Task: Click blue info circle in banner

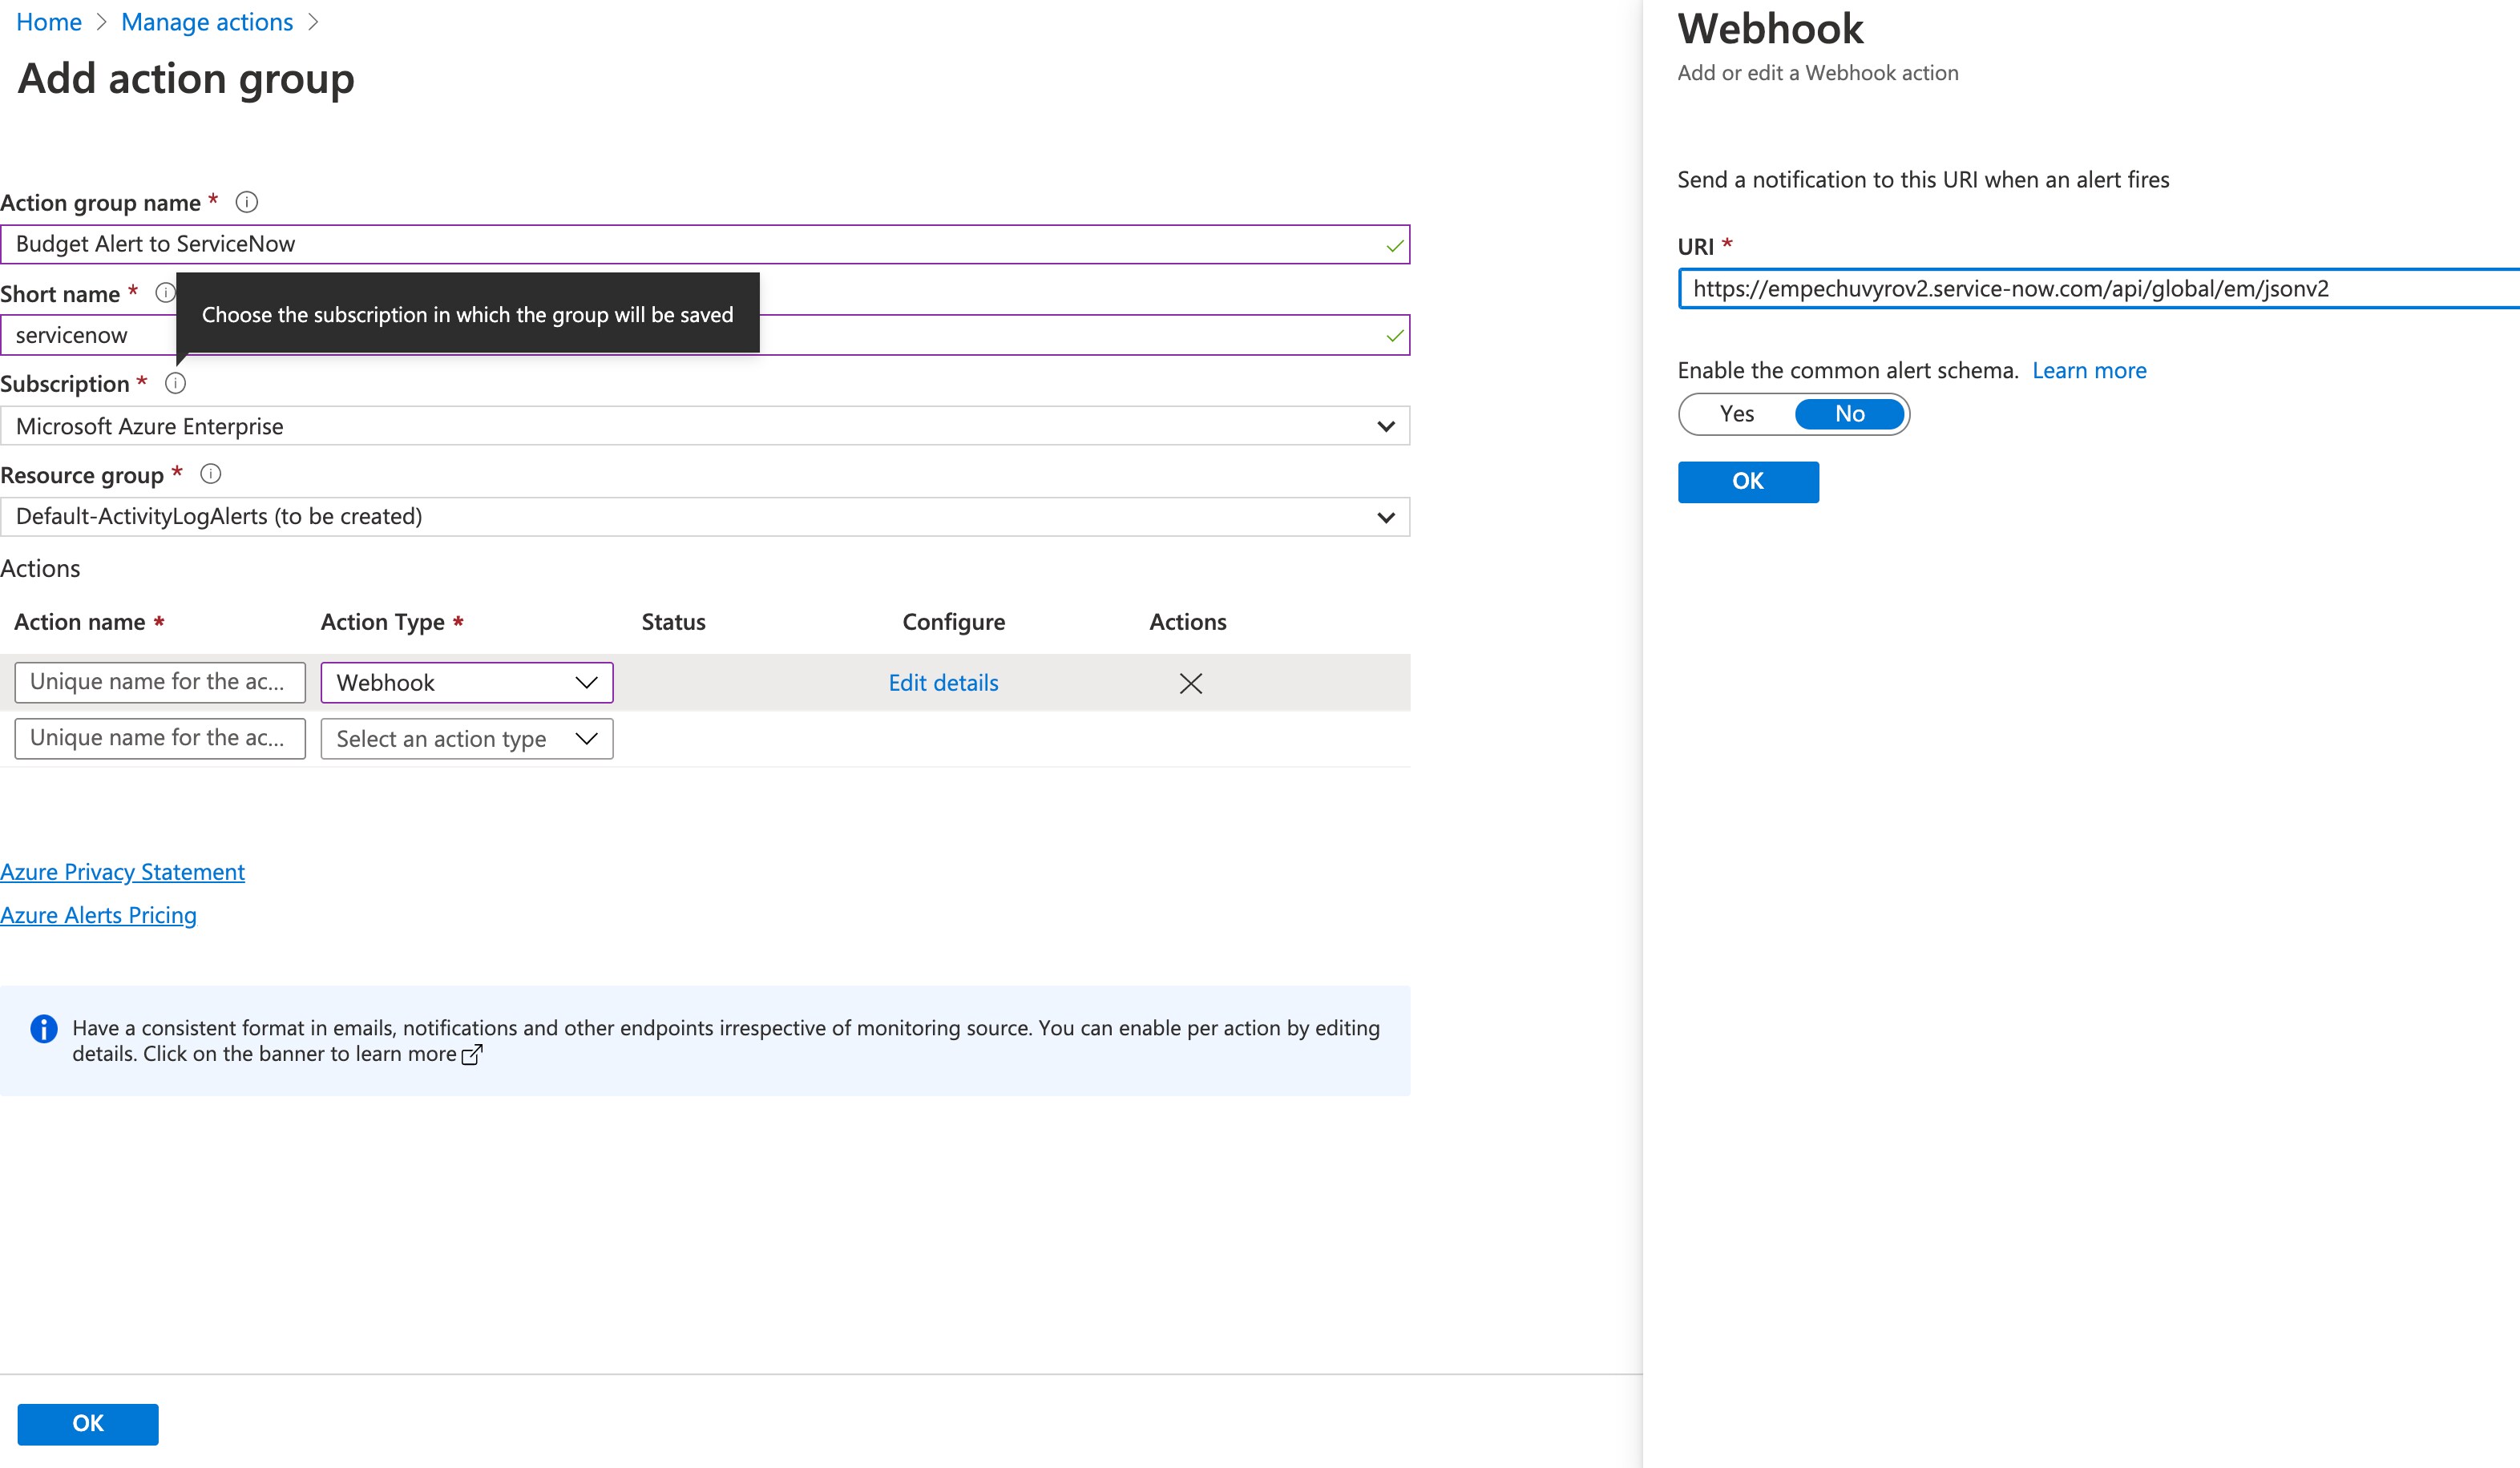Action: point(44,1028)
